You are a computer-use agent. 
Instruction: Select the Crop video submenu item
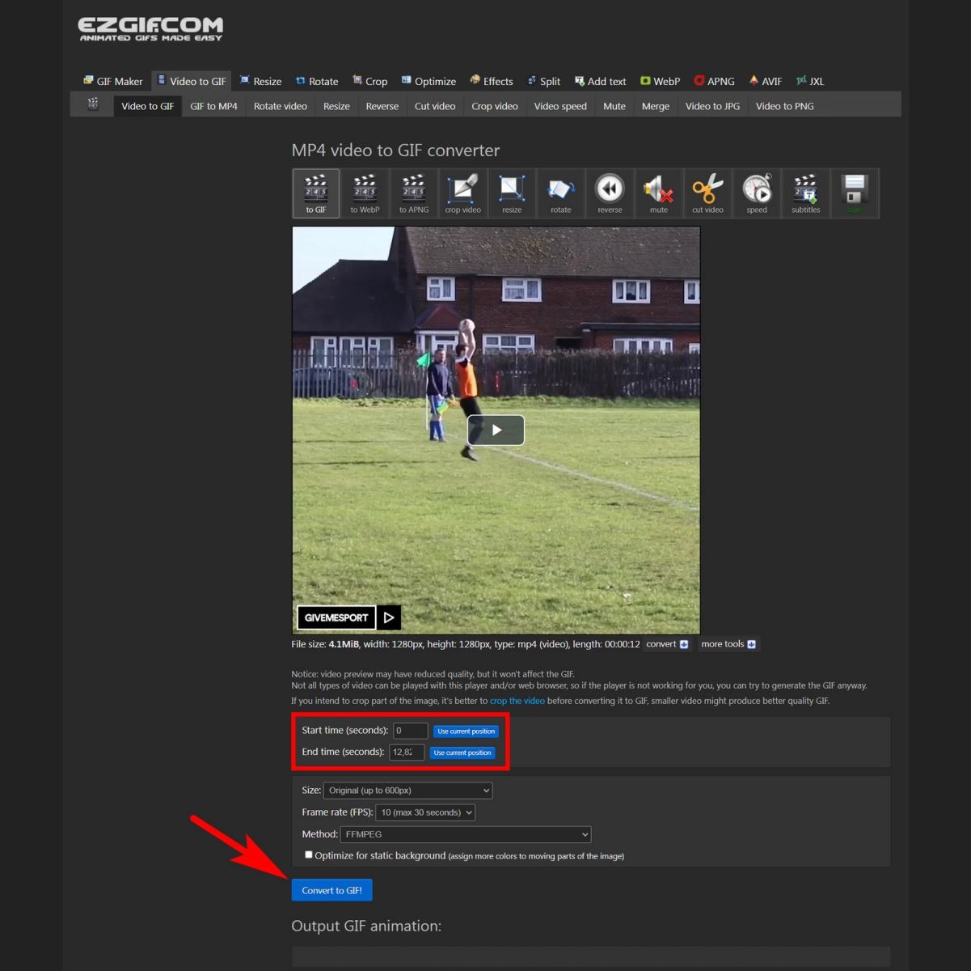click(495, 106)
